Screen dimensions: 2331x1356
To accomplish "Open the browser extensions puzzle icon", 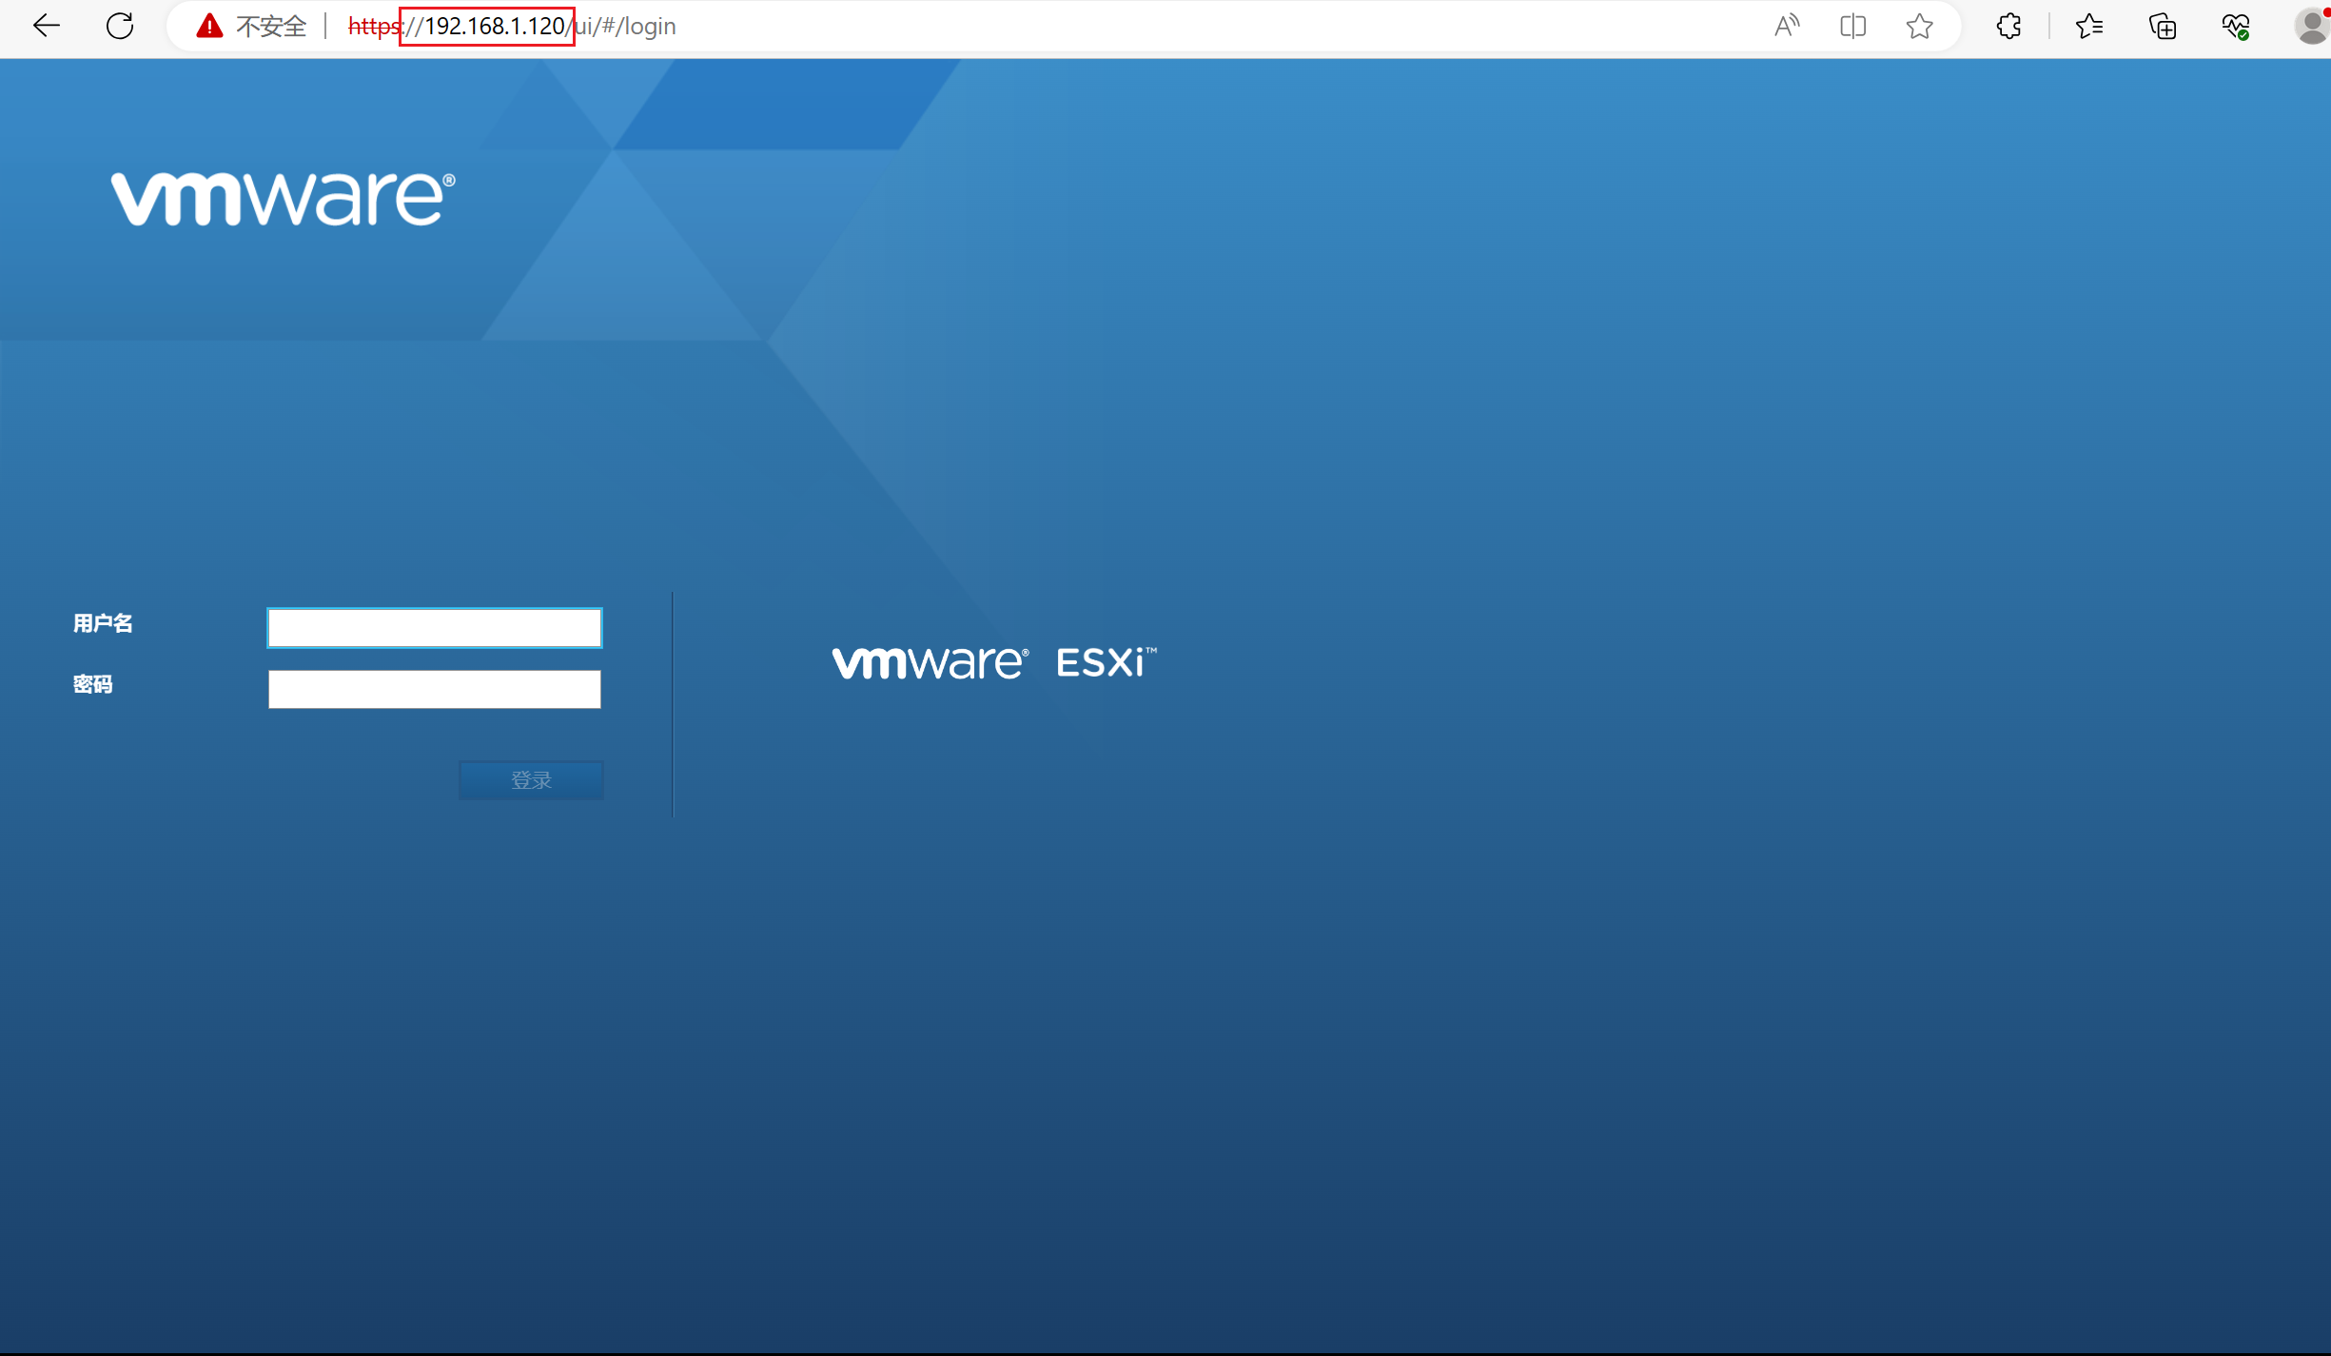I will point(2008,26).
